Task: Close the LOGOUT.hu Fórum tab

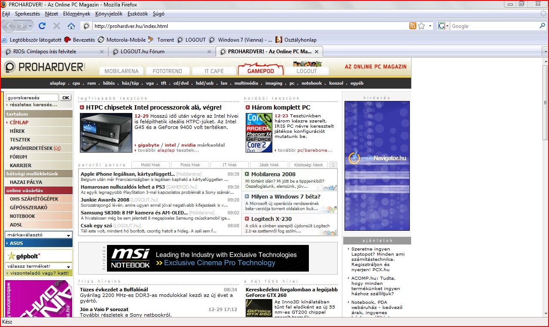Action: 209,52
